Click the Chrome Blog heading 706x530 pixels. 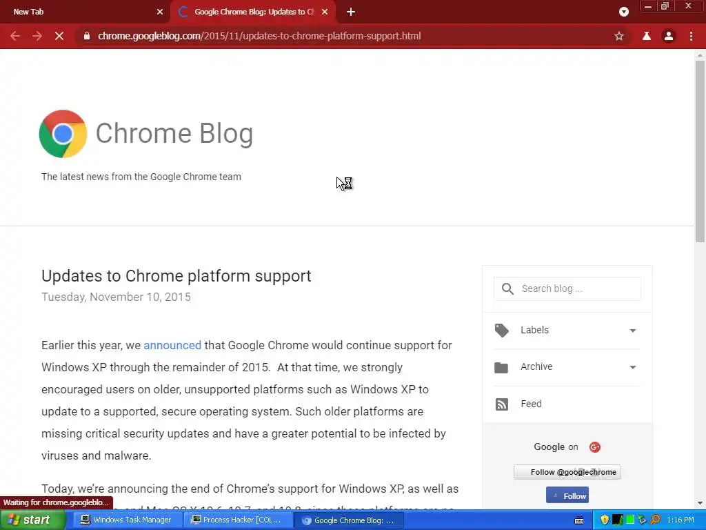coord(174,133)
